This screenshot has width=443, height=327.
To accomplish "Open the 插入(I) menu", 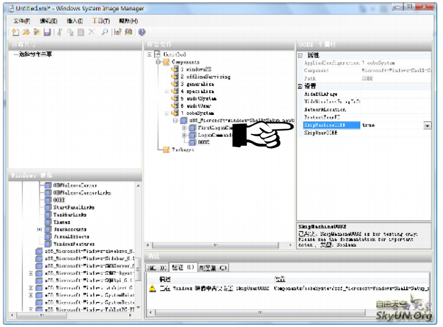I will tap(75, 21).
